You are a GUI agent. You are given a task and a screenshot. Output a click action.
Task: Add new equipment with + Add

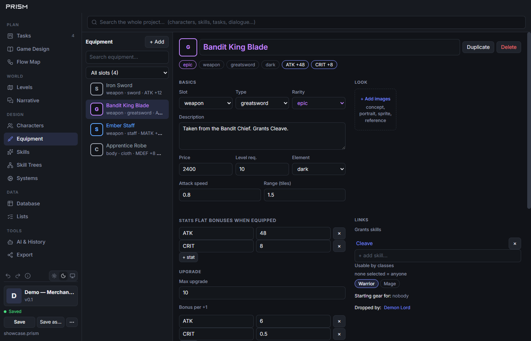point(157,42)
